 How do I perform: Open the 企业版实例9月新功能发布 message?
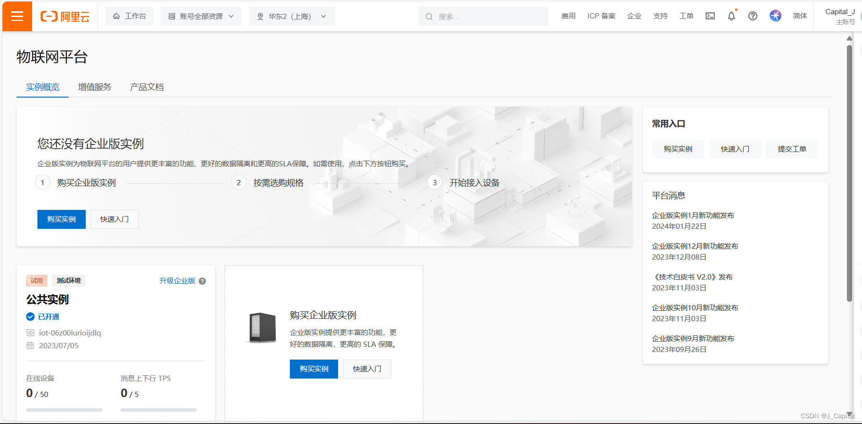pos(693,339)
